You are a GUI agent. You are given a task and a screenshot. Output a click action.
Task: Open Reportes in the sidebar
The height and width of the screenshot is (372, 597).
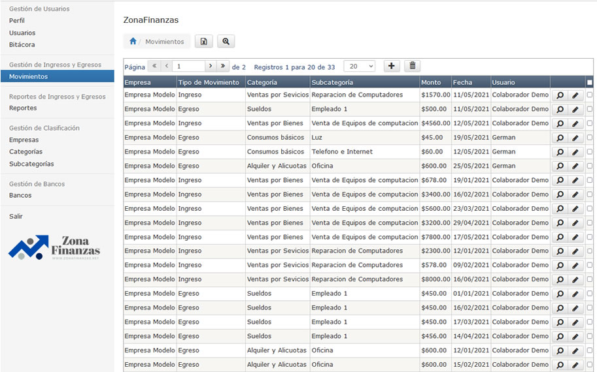pos(23,108)
